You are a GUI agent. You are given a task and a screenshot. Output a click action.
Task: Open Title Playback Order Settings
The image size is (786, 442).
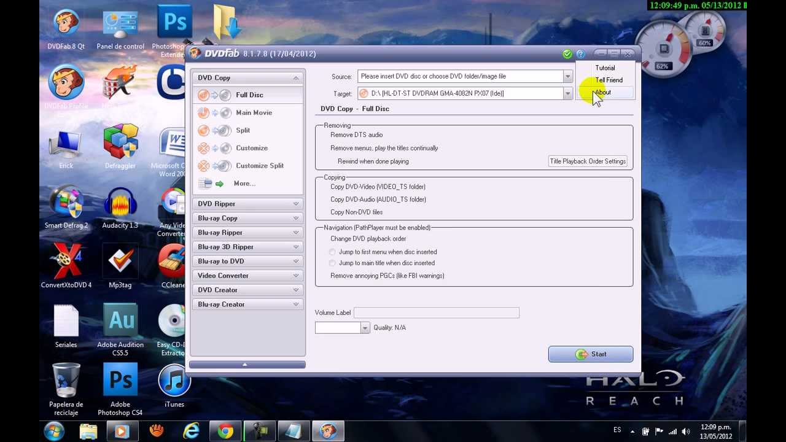588,161
